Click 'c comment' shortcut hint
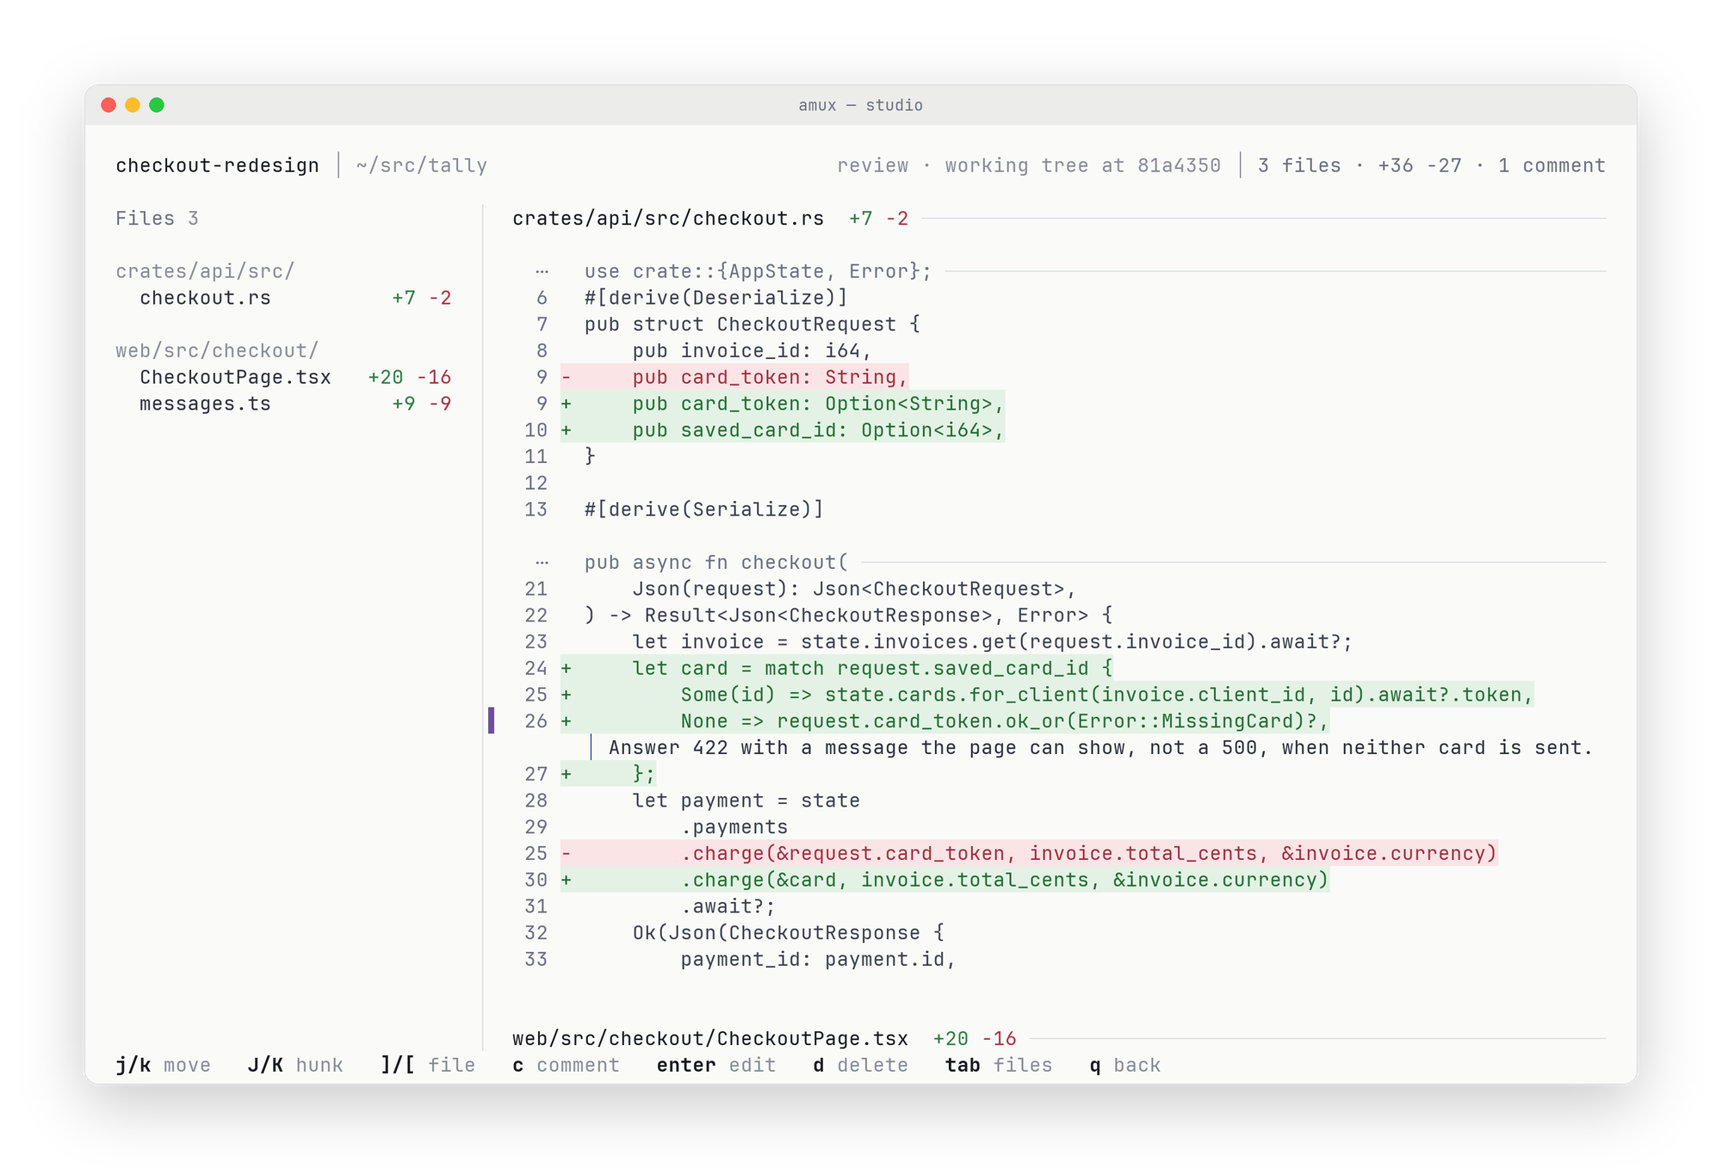1722x1169 pixels. click(566, 1066)
